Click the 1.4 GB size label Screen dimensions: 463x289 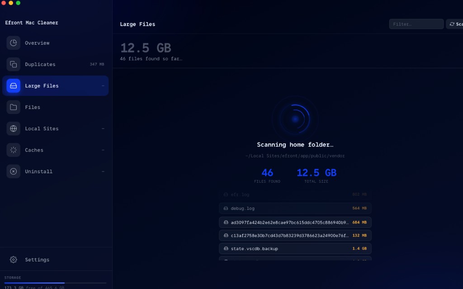click(x=359, y=248)
